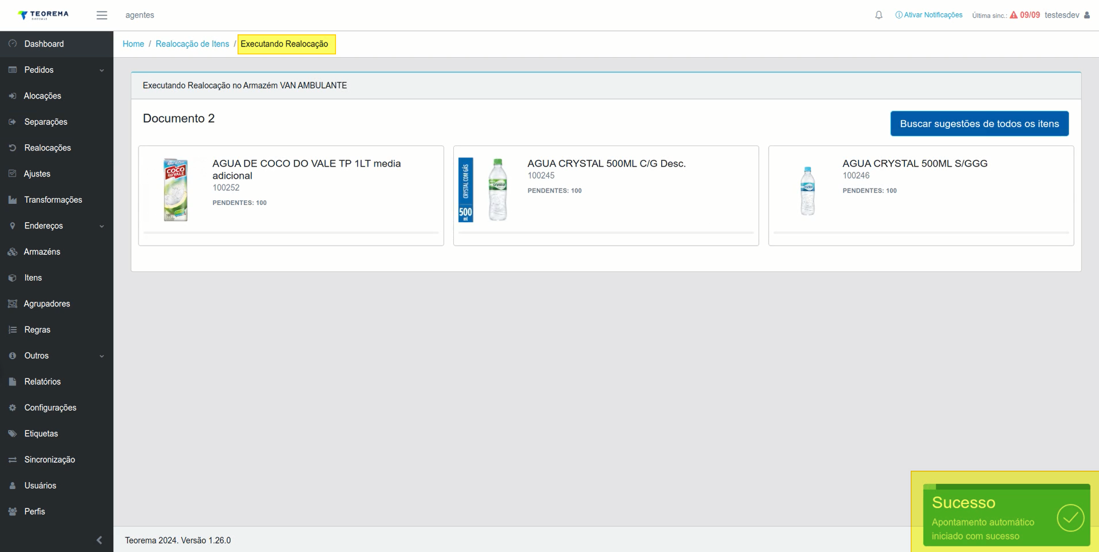Click the Pedidos sidebar icon
Screen dimensions: 1099x552
13,70
